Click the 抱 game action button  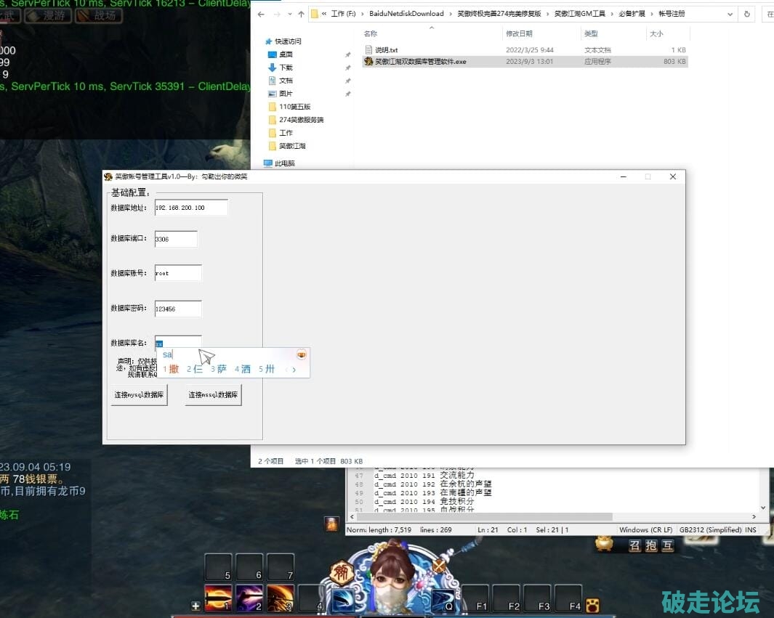650,545
